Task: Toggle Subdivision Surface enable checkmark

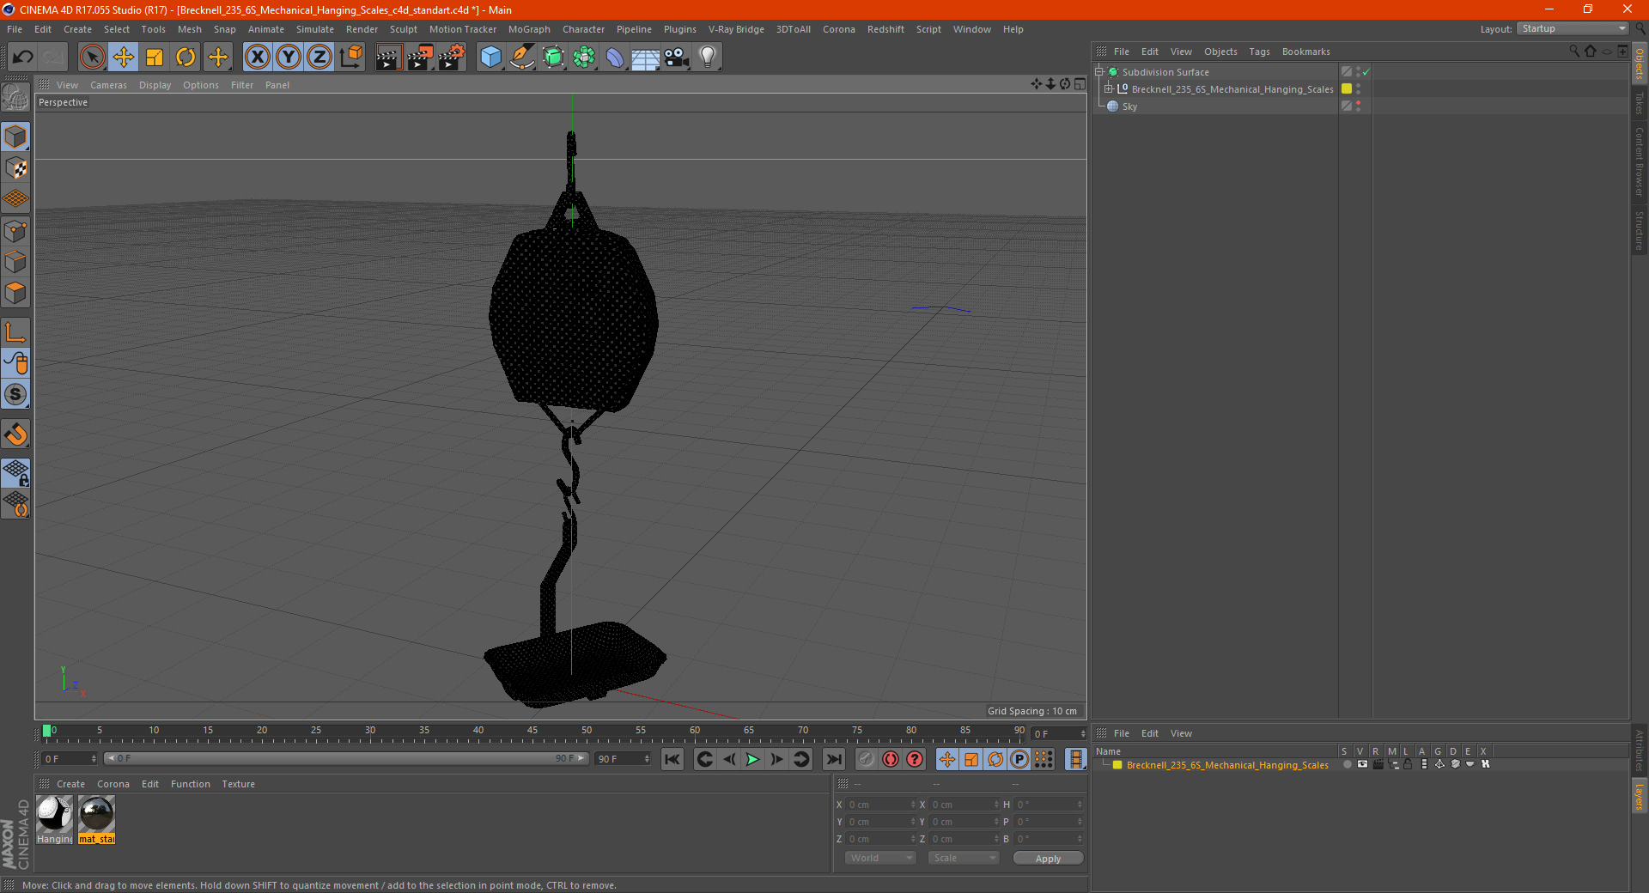Action: pyautogui.click(x=1366, y=72)
